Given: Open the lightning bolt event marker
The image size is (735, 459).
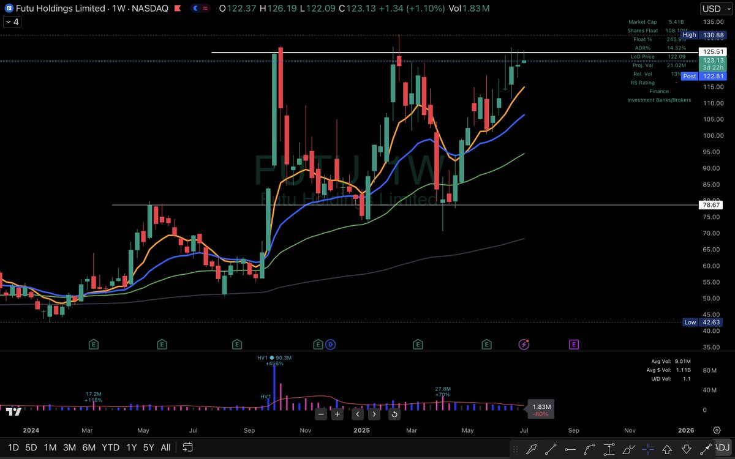Looking at the screenshot, I should [x=524, y=345].
